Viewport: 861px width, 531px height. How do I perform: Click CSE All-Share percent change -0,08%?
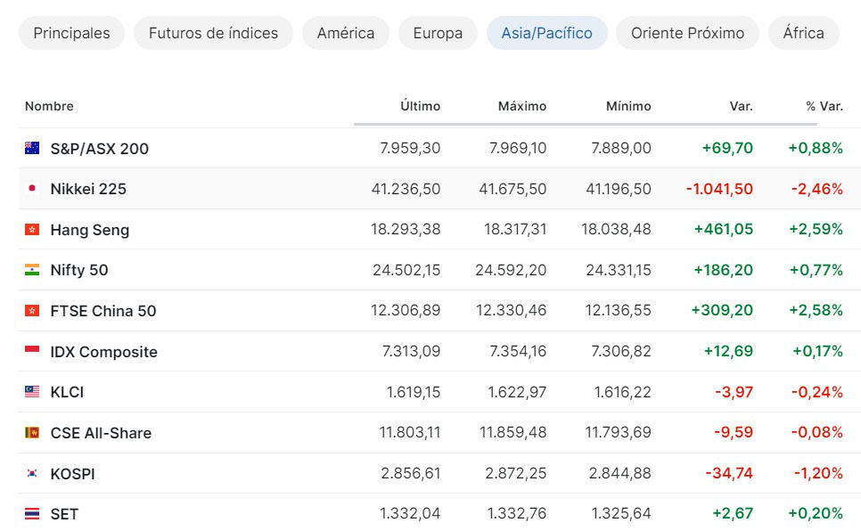817,432
